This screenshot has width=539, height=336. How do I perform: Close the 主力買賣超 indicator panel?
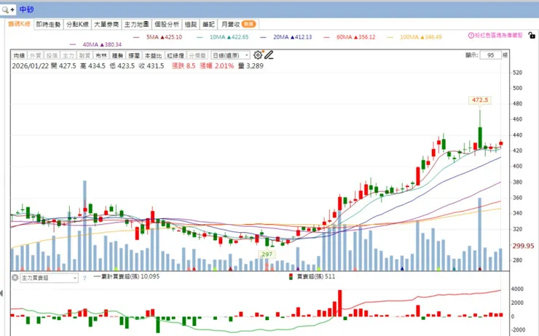point(15,277)
